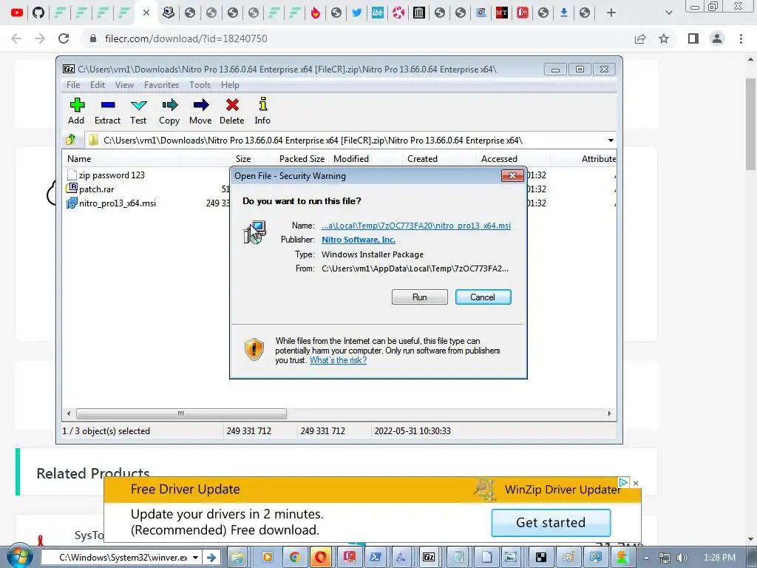757x568 pixels.
Task: Close the active Chrome tab
Action: tap(146, 13)
